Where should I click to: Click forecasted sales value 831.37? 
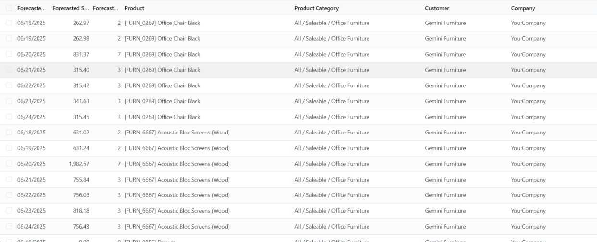[81, 54]
